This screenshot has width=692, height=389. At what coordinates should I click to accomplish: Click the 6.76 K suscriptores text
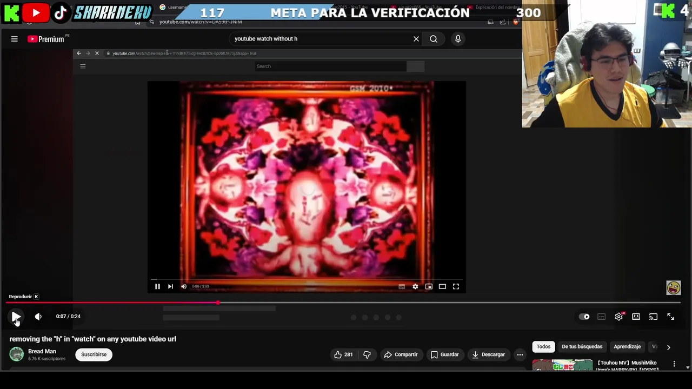tap(46, 359)
